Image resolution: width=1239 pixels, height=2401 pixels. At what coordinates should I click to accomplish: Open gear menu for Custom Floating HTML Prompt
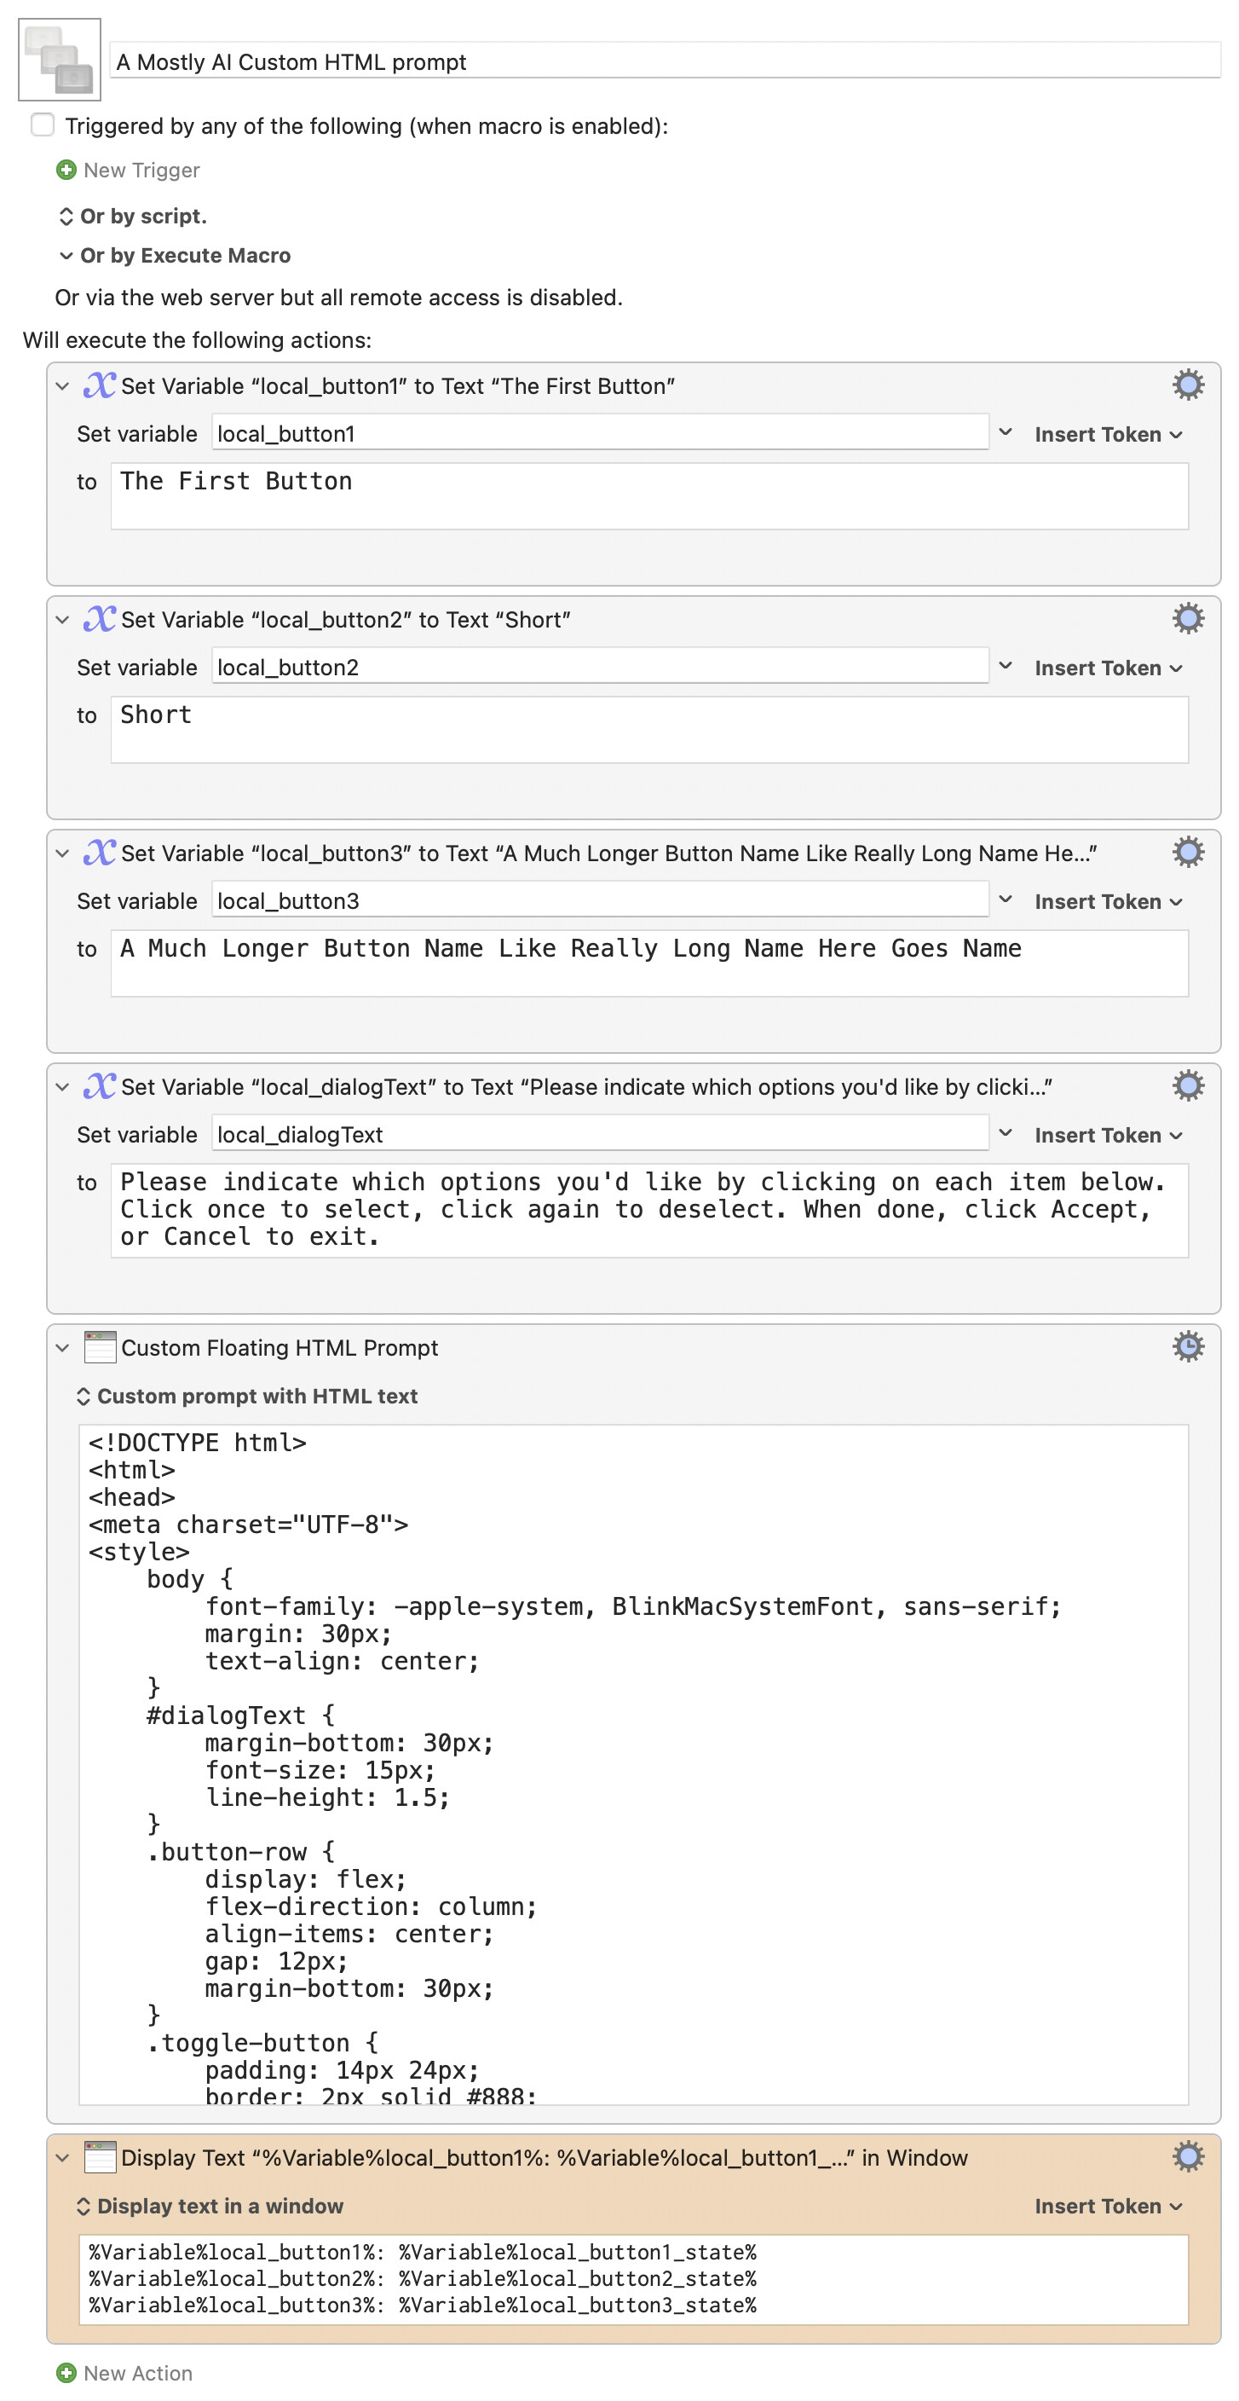(1187, 1347)
